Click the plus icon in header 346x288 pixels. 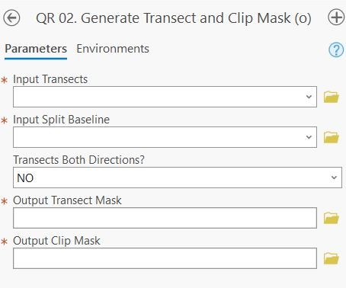[336, 18]
